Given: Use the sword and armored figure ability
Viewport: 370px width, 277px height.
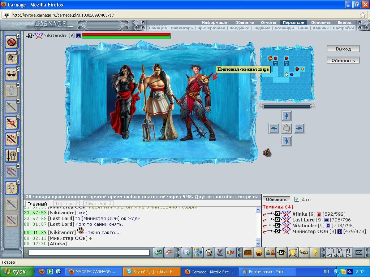Looking at the screenshot, I should (11, 156).
